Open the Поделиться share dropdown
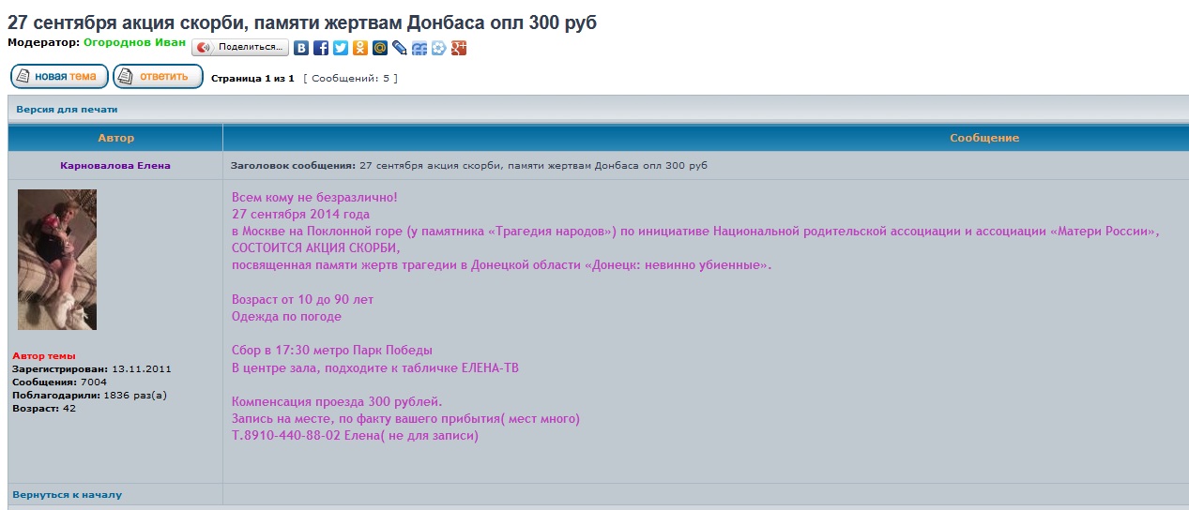The width and height of the screenshot is (1189, 510). (x=240, y=47)
